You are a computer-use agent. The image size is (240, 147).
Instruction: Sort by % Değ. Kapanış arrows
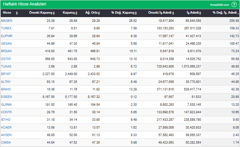point(136,13)
